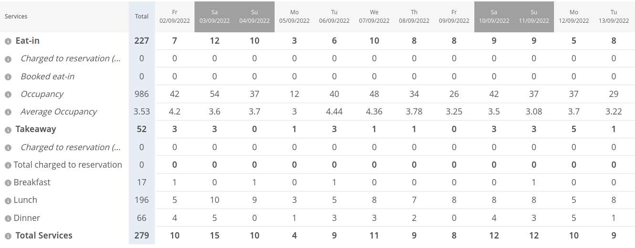Viewport: 635px width, 248px height.
Task: Click the info icon next to Total charged to reservation
Action: tap(8, 165)
